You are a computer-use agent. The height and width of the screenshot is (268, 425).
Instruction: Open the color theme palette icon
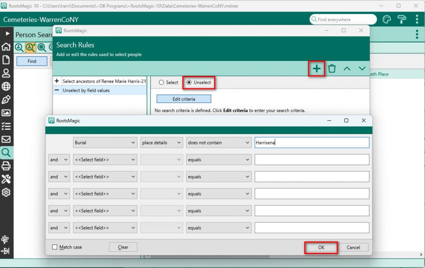(x=386, y=19)
